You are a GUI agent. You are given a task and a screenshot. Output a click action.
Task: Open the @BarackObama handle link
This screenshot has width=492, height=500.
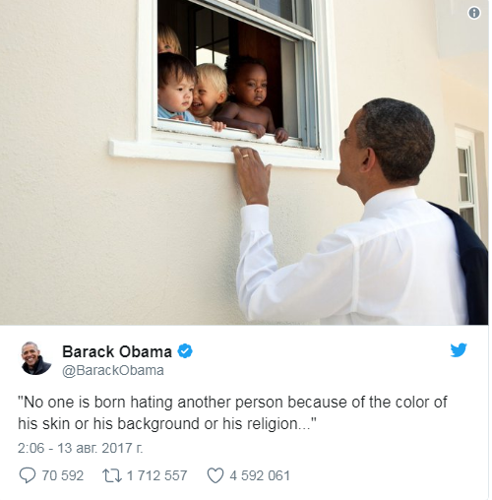(x=113, y=370)
